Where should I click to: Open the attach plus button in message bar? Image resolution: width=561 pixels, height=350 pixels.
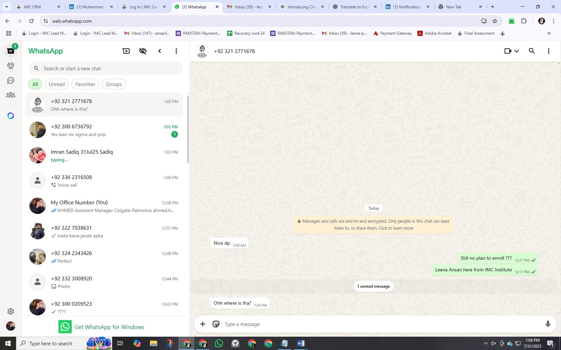(203, 324)
